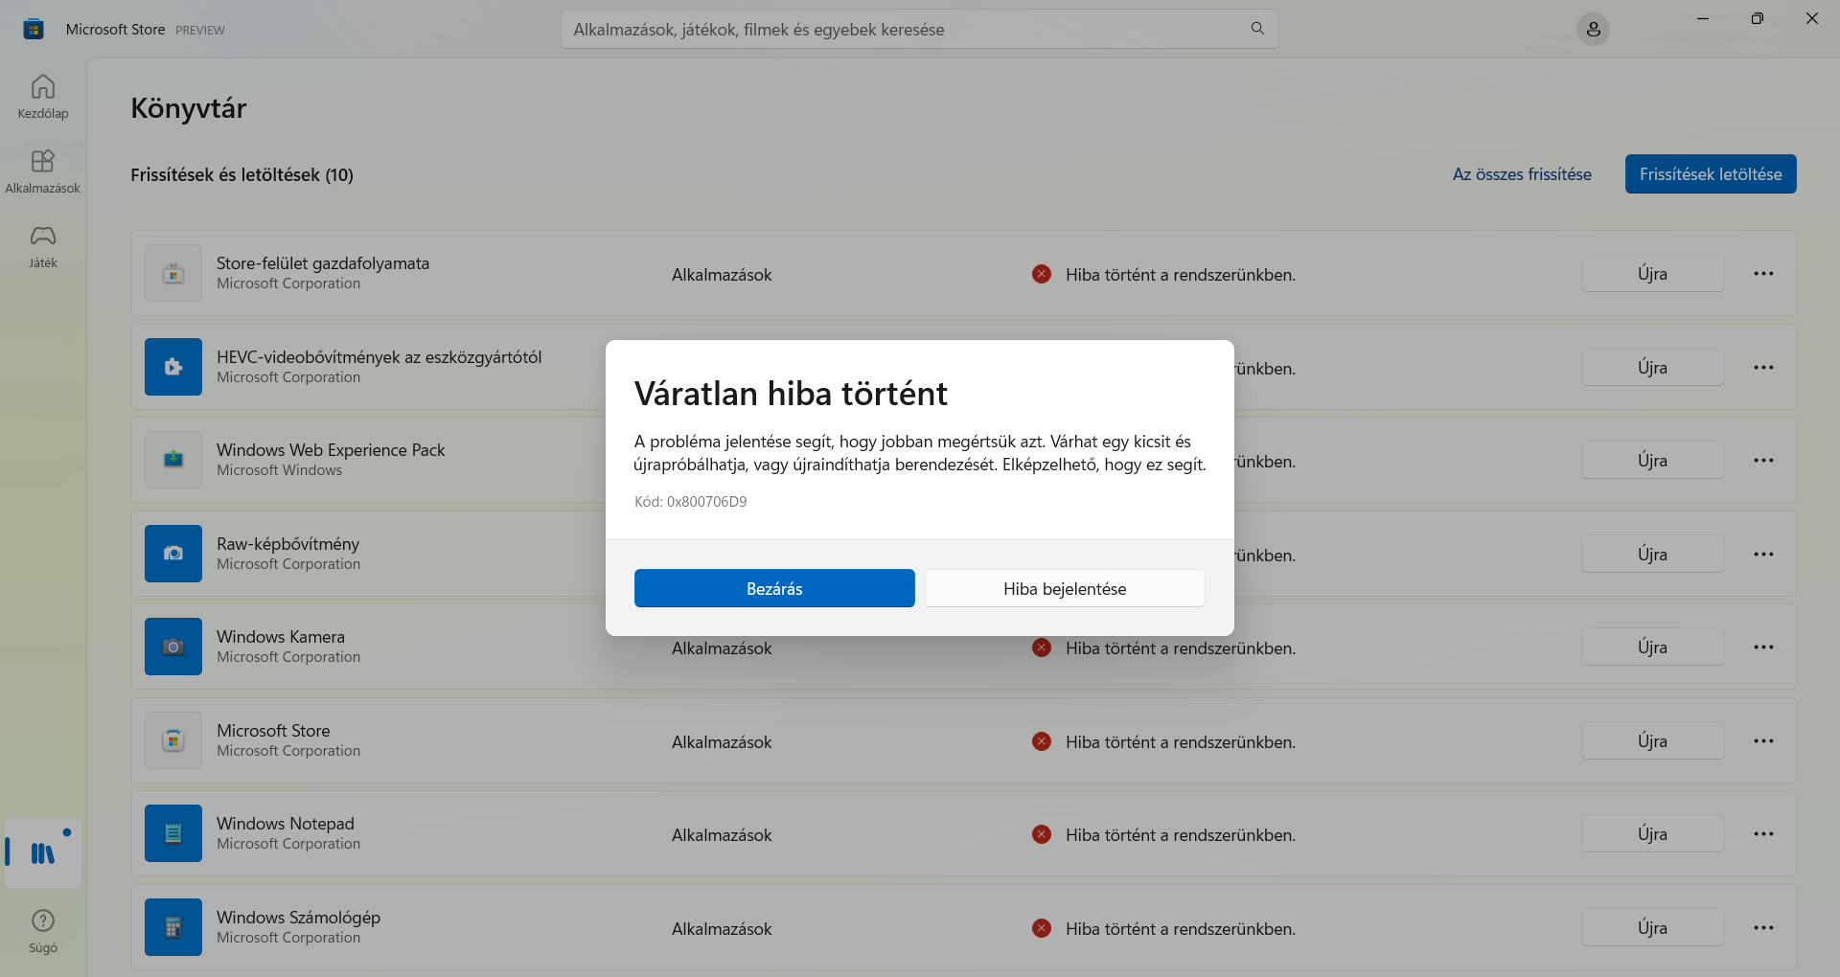Image resolution: width=1840 pixels, height=977 pixels.
Task: Click Alkalmazások category on Store-felület row
Action: 722,275
